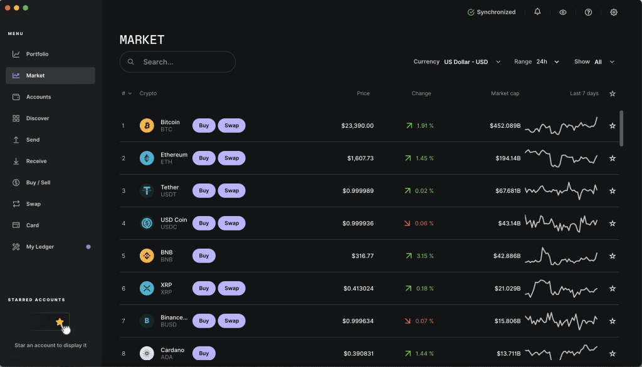Viewport: 642px width, 367px height.
Task: Open the Show All filter dropdown
Action: tap(602, 61)
